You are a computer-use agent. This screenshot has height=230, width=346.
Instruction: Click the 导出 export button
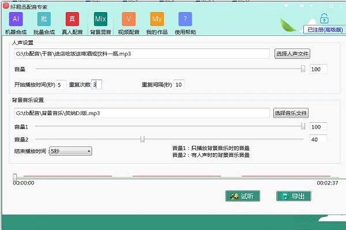294,196
